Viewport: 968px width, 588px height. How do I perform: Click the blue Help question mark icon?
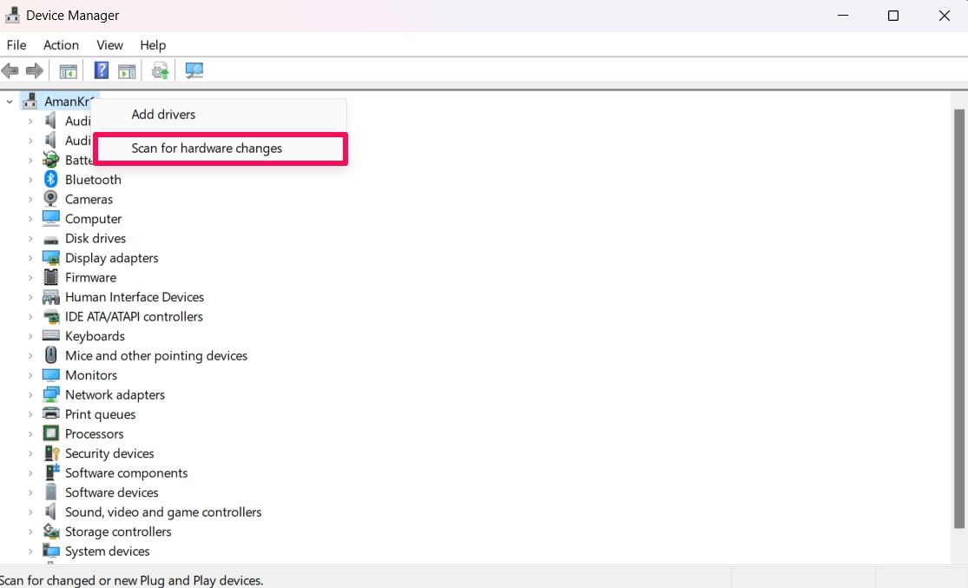[x=102, y=70]
